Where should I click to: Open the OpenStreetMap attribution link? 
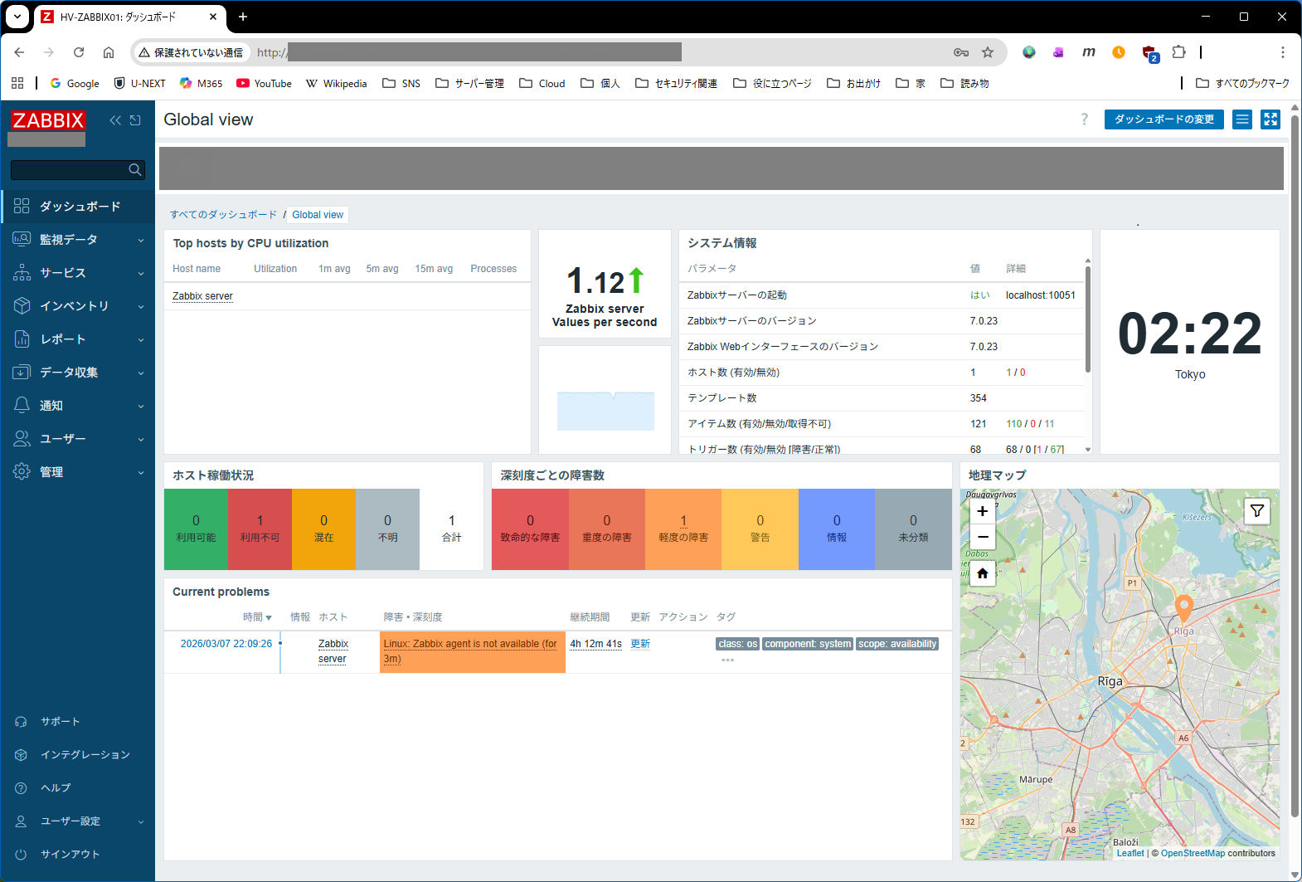1193,853
